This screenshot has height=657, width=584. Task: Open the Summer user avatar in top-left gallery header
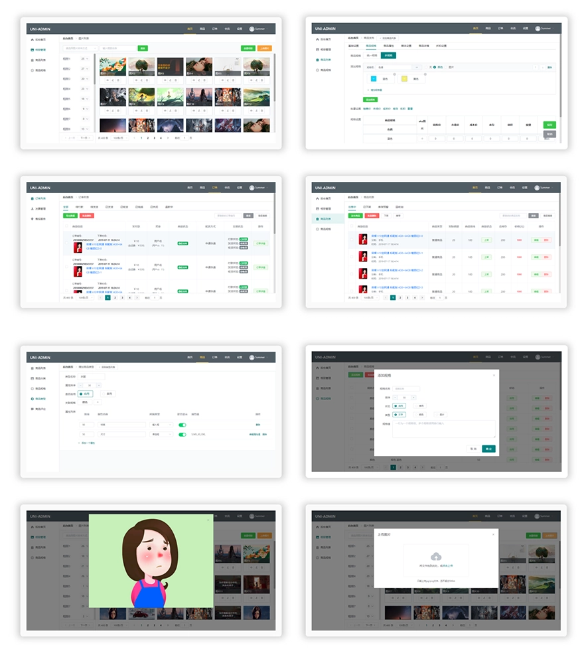252,29
